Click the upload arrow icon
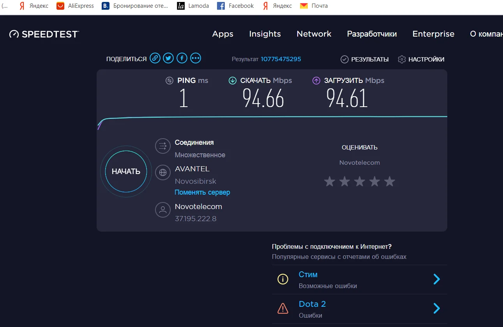The image size is (503, 327). tap(316, 81)
